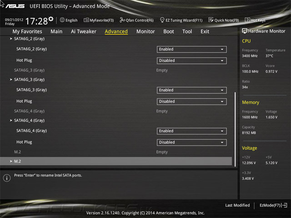
Task: Expand the SATA6G_2 (Gray) rename entry
Action: 27,39
